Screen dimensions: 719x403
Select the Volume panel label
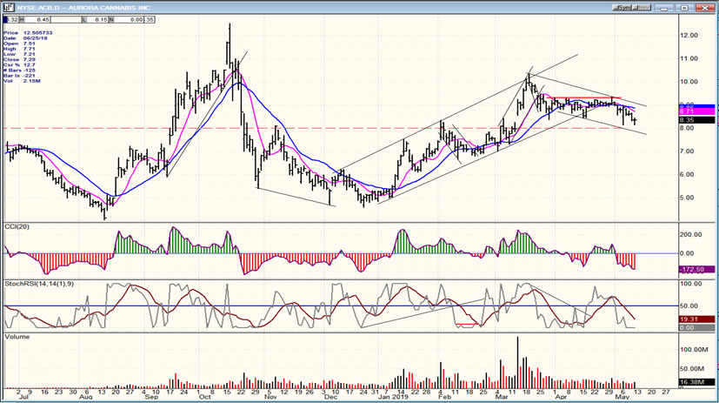(x=17, y=336)
